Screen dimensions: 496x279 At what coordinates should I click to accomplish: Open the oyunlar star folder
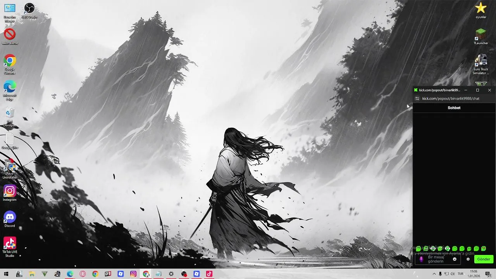(x=481, y=10)
